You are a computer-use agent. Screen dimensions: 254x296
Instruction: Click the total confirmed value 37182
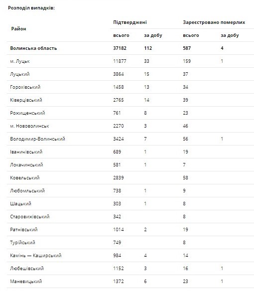click(120, 48)
